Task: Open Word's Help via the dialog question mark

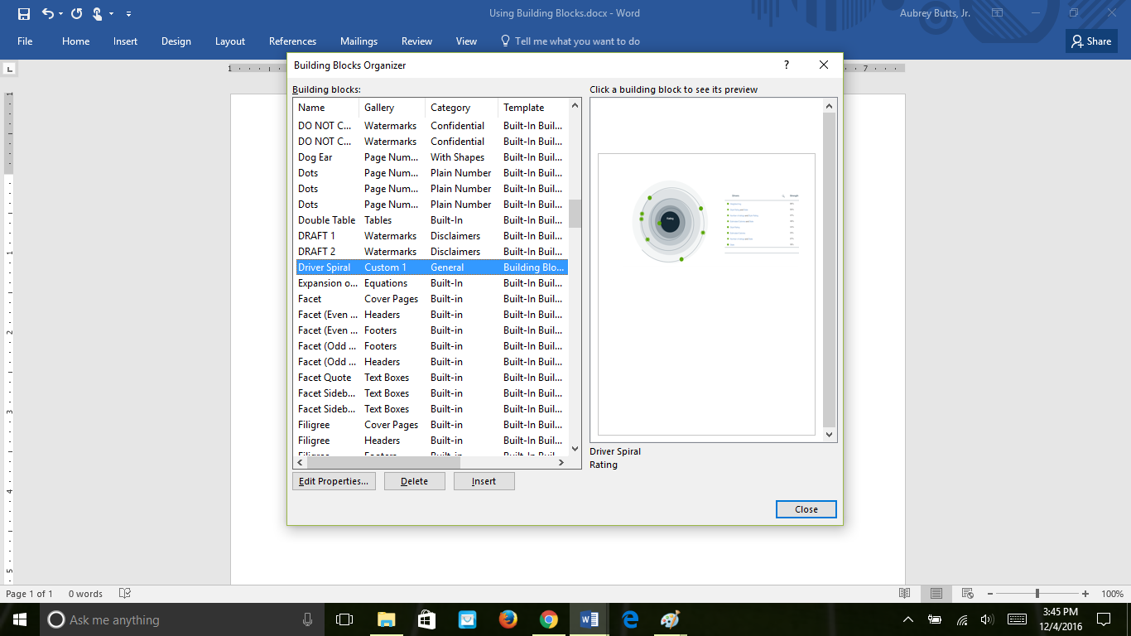Action: 787,65
